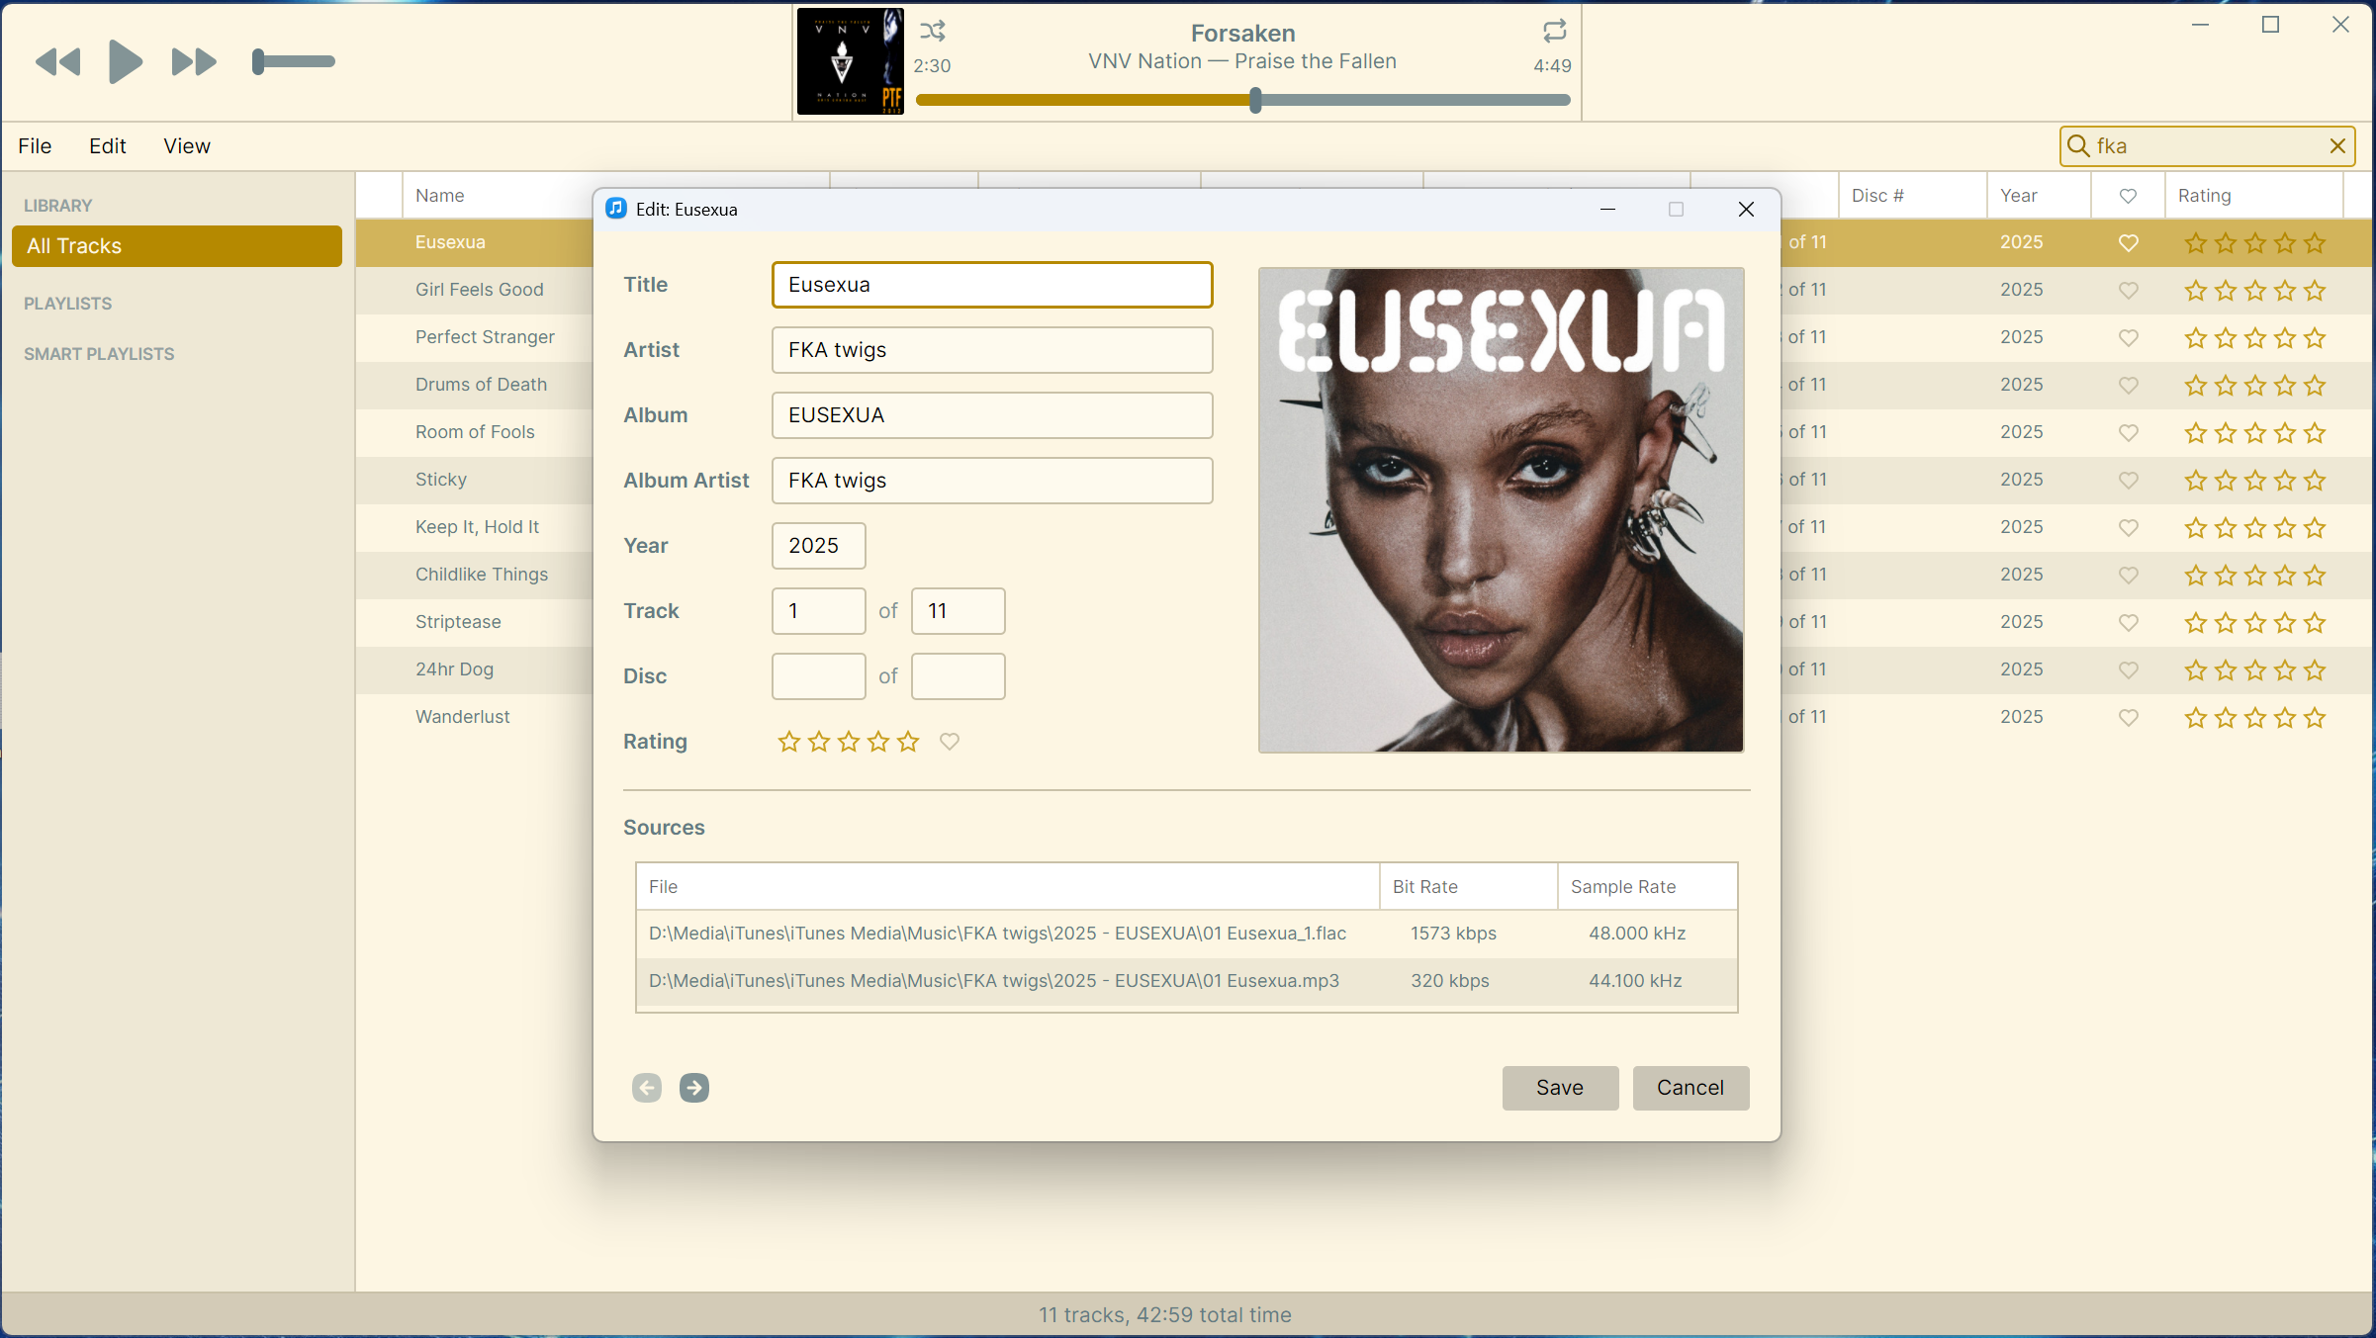Click the VNV Nation album art thumbnail

coord(850,61)
